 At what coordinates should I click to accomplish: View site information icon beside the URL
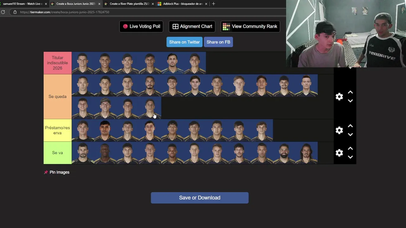tap(15, 12)
